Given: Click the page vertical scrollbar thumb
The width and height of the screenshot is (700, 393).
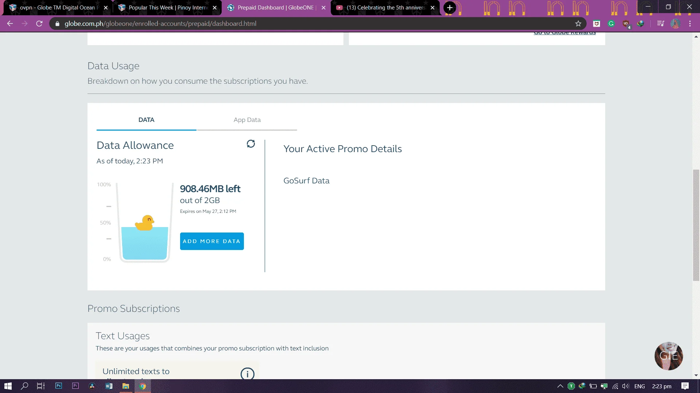Looking at the screenshot, I should [x=696, y=225].
